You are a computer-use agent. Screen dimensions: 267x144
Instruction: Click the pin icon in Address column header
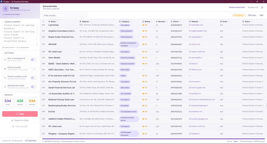point(80,22)
